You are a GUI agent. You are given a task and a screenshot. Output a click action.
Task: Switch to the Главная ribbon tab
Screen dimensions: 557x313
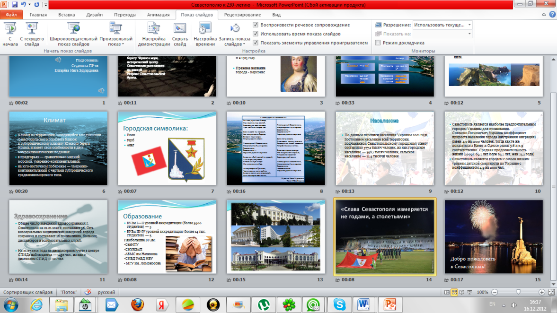(38, 15)
